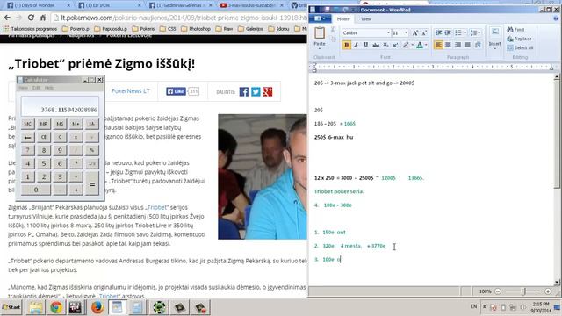Click the Insert picture icon
Image resolution: width=562 pixels, height=316 pixels.
495,32
